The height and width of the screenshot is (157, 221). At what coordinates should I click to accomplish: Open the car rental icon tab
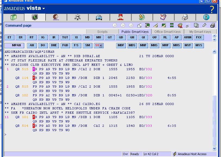pyautogui.click(x=99, y=17)
